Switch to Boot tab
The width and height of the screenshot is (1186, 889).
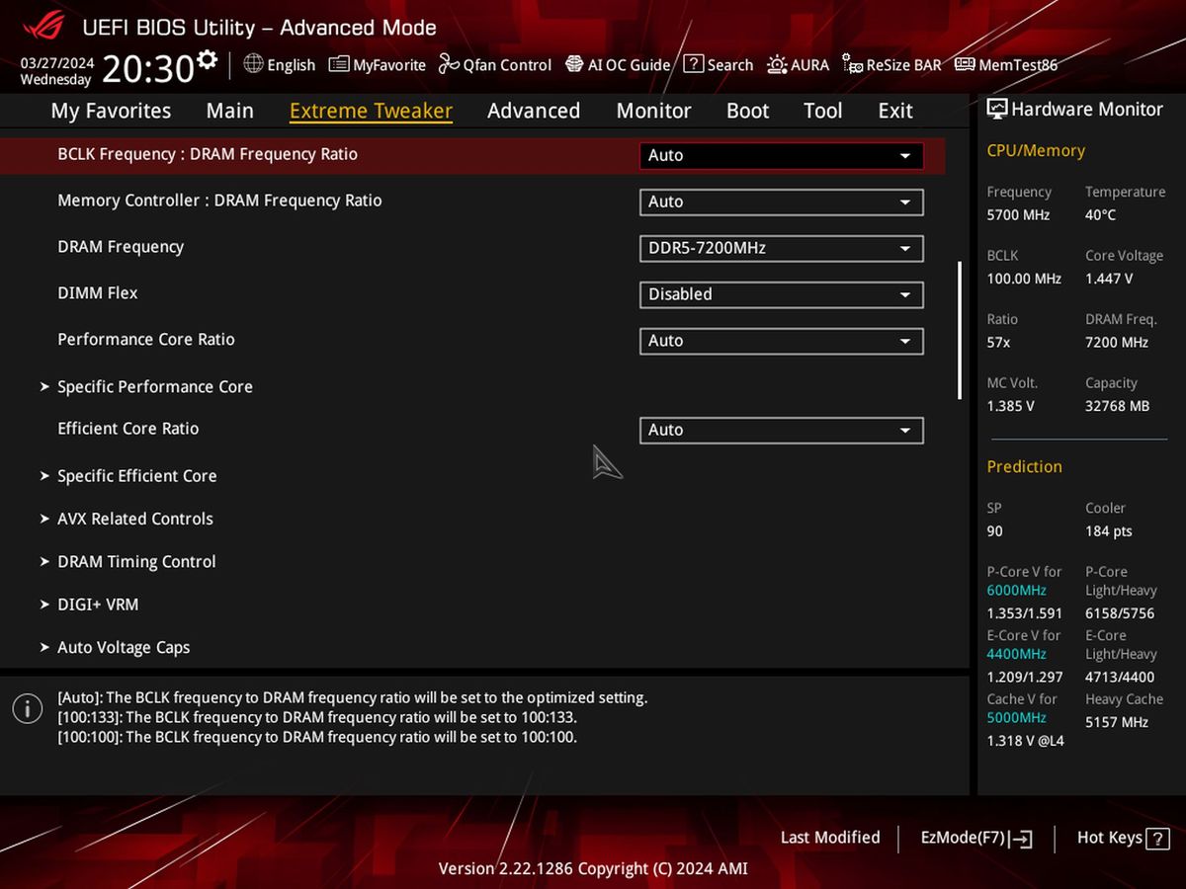pyautogui.click(x=747, y=111)
